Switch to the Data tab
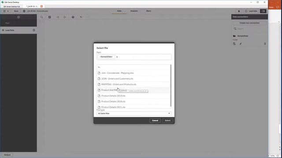This screenshot has height=158, width=282. point(119,11)
